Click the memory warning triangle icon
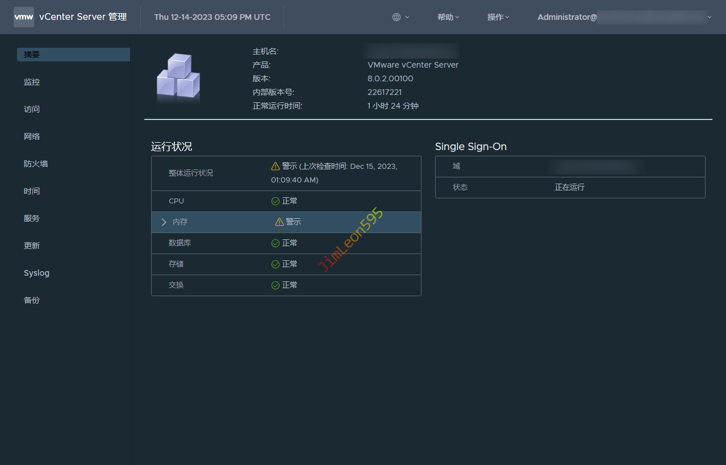This screenshot has height=465, width=726. pos(279,222)
